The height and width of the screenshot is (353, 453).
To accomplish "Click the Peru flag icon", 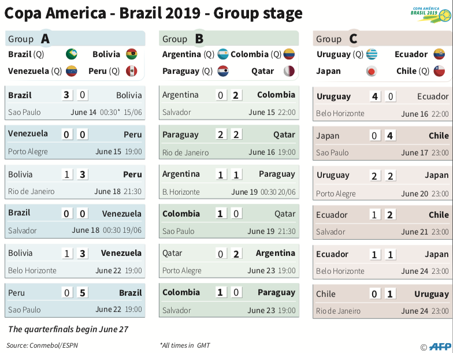I will click(132, 71).
